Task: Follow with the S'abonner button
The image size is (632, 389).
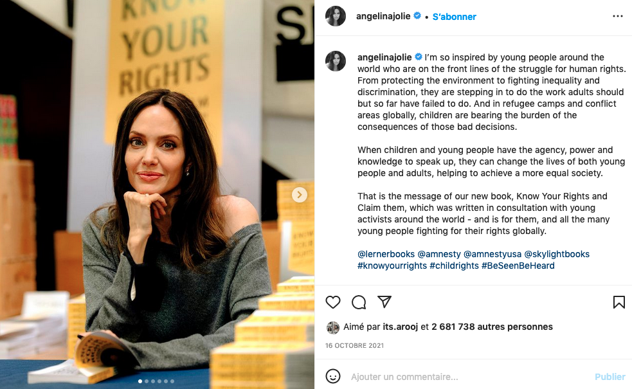Action: 455,17
